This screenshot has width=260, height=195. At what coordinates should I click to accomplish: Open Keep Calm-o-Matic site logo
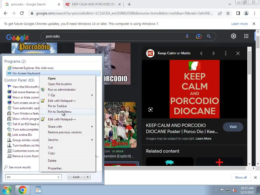coord(150,53)
